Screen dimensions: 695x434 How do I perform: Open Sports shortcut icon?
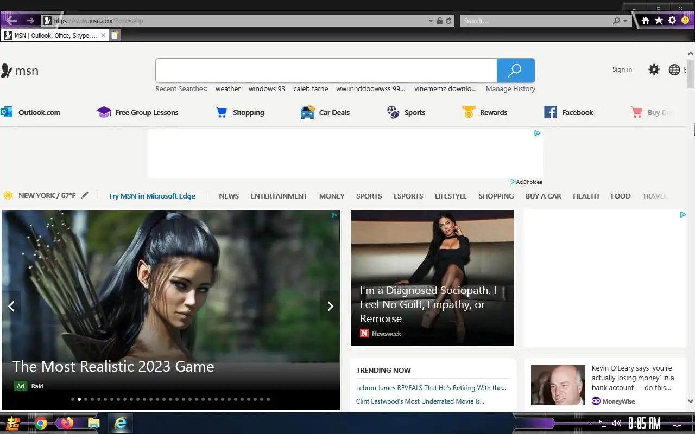393,112
